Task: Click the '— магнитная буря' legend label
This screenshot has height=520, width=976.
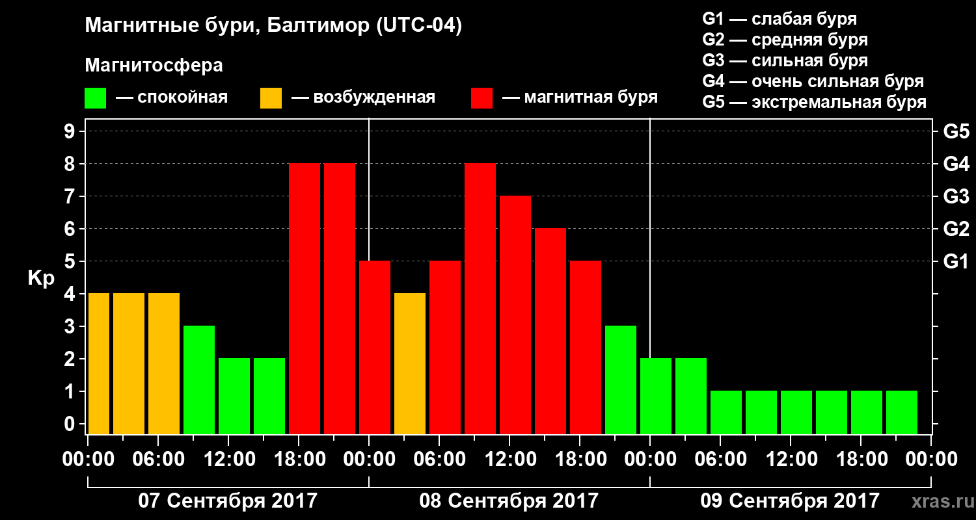Action: click(x=580, y=98)
